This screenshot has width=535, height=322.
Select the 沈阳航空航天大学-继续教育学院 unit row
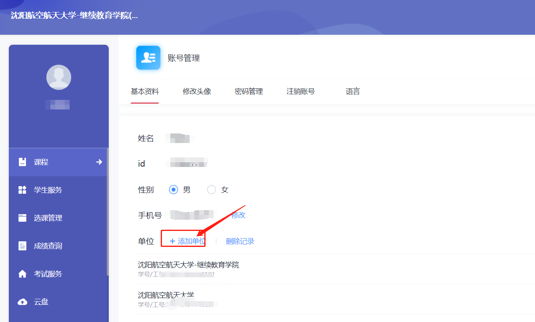coord(336,269)
